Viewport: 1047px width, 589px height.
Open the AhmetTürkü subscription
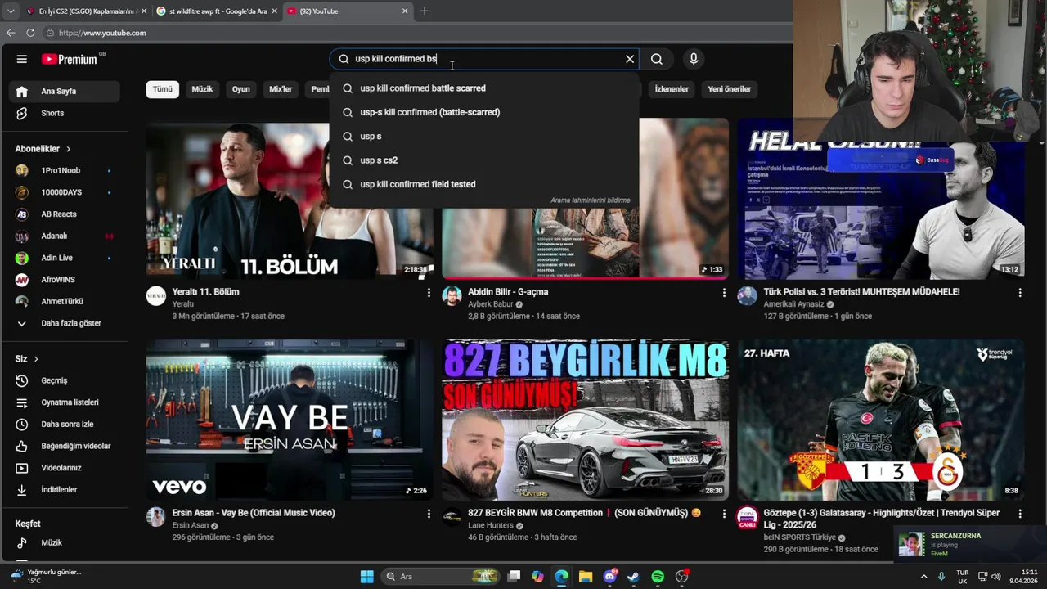coord(65,301)
